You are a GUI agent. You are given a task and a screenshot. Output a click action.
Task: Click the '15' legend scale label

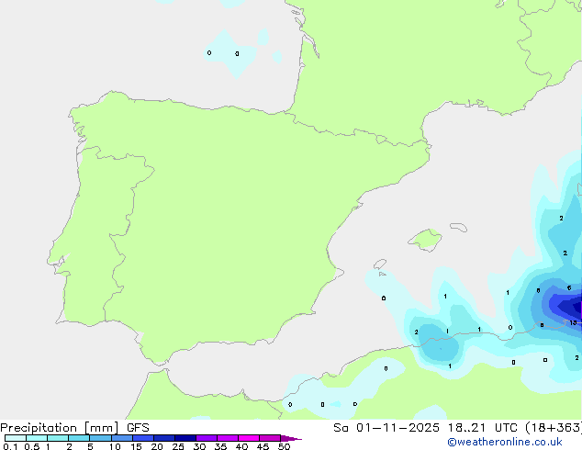(x=136, y=446)
